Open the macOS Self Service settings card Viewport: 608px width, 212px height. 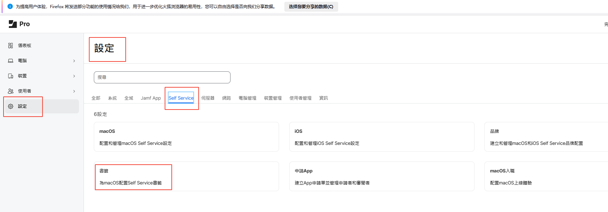tap(186, 137)
